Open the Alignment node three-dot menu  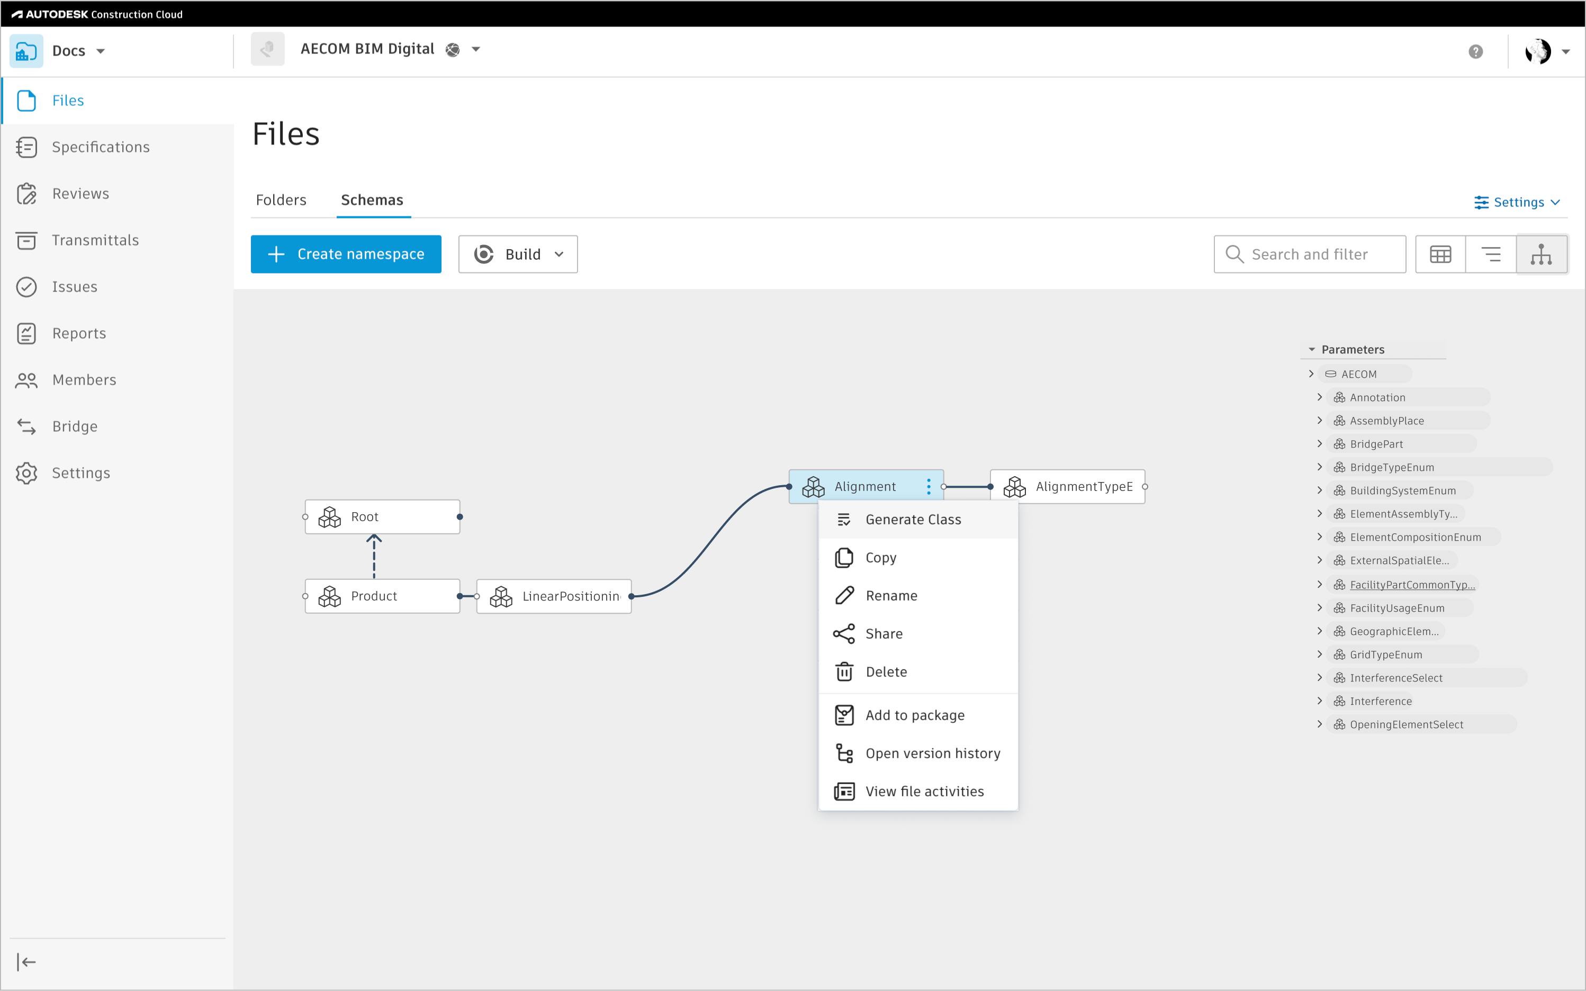click(x=929, y=486)
